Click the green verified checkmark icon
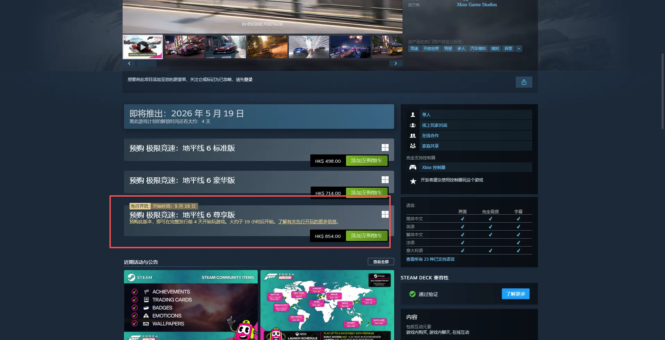The width and height of the screenshot is (665, 340). (x=412, y=294)
